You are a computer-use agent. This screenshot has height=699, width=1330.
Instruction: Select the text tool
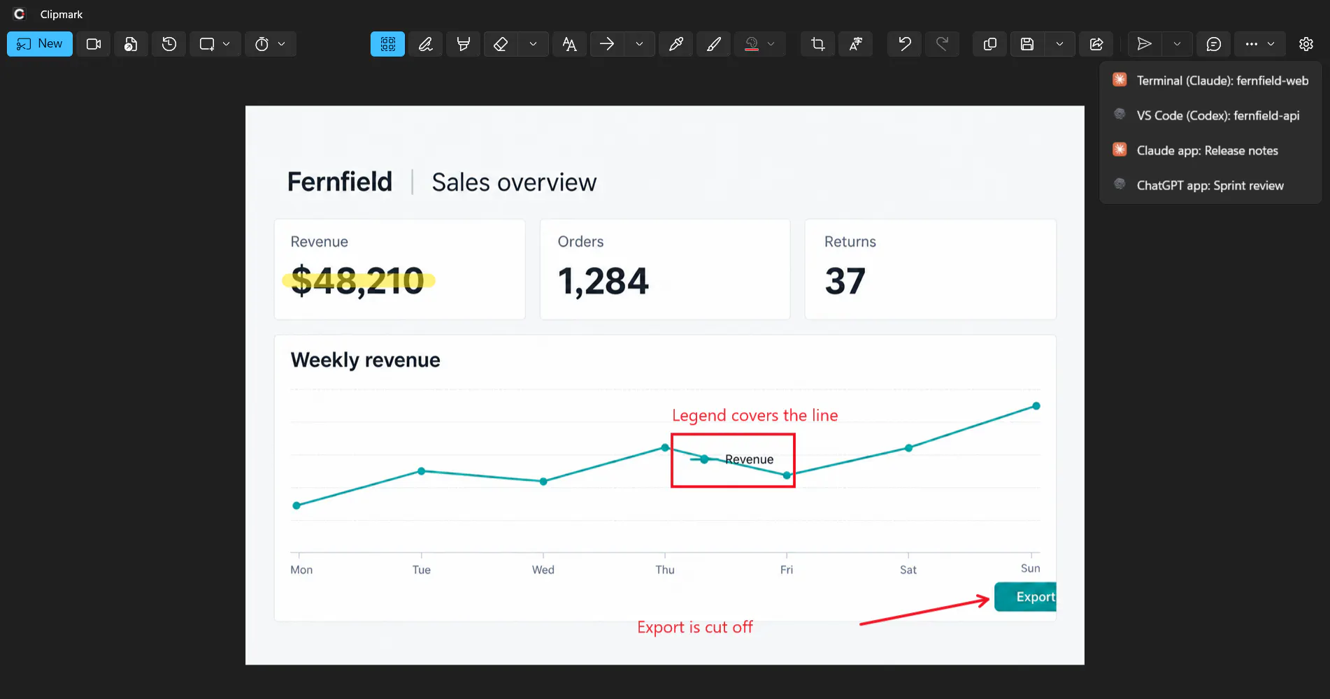coord(570,44)
